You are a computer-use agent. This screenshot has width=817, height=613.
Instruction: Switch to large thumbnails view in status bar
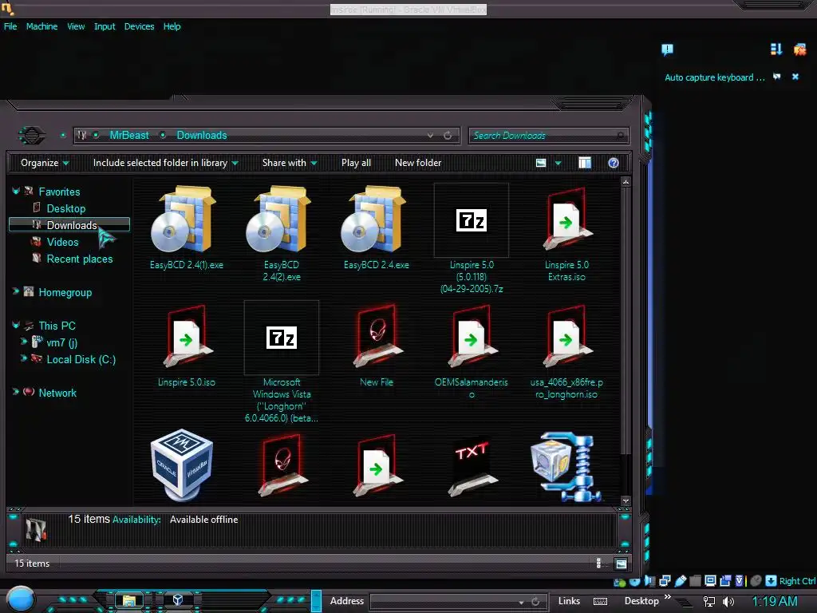pyautogui.click(x=621, y=564)
